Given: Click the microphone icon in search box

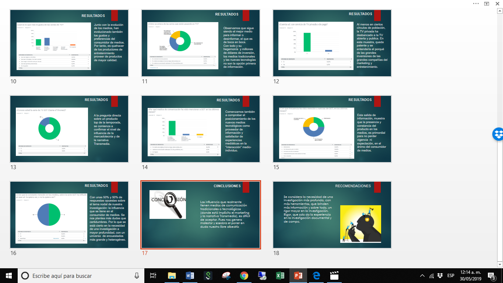Looking at the screenshot, I should click(137, 276).
